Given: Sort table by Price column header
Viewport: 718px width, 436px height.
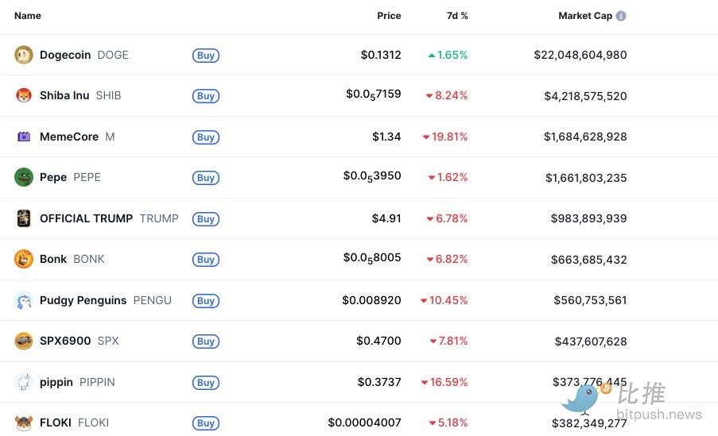Looking at the screenshot, I should [389, 16].
